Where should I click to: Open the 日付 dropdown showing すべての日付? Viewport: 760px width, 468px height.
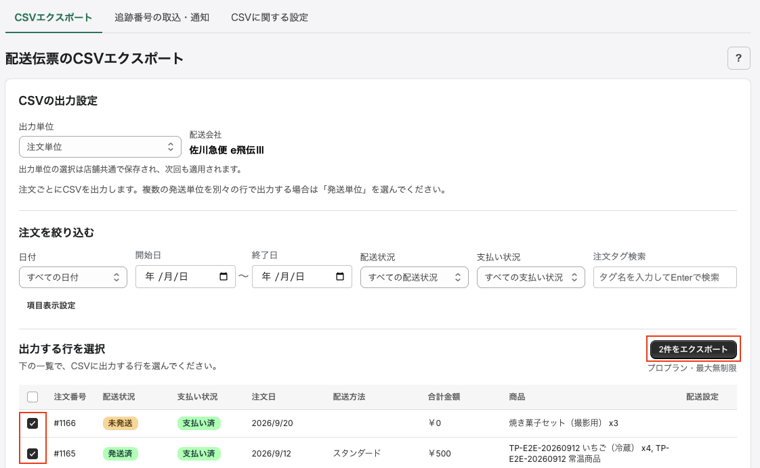(73, 277)
